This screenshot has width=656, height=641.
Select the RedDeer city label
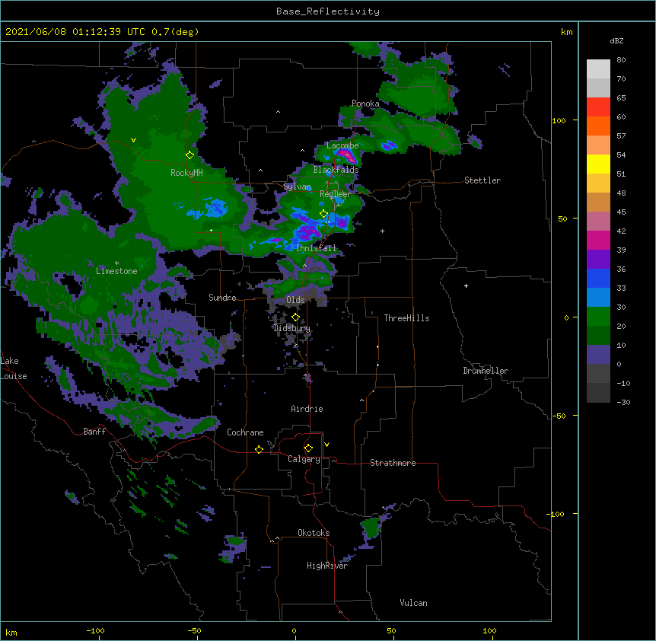[336, 194]
